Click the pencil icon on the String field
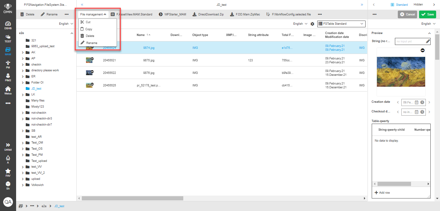 (427, 41)
